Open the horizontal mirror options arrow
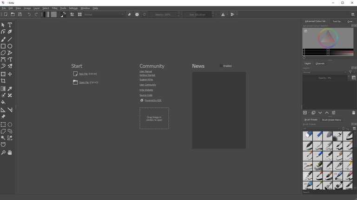Image resolution: width=357 pixels, height=200 pixels. [x=227, y=14]
